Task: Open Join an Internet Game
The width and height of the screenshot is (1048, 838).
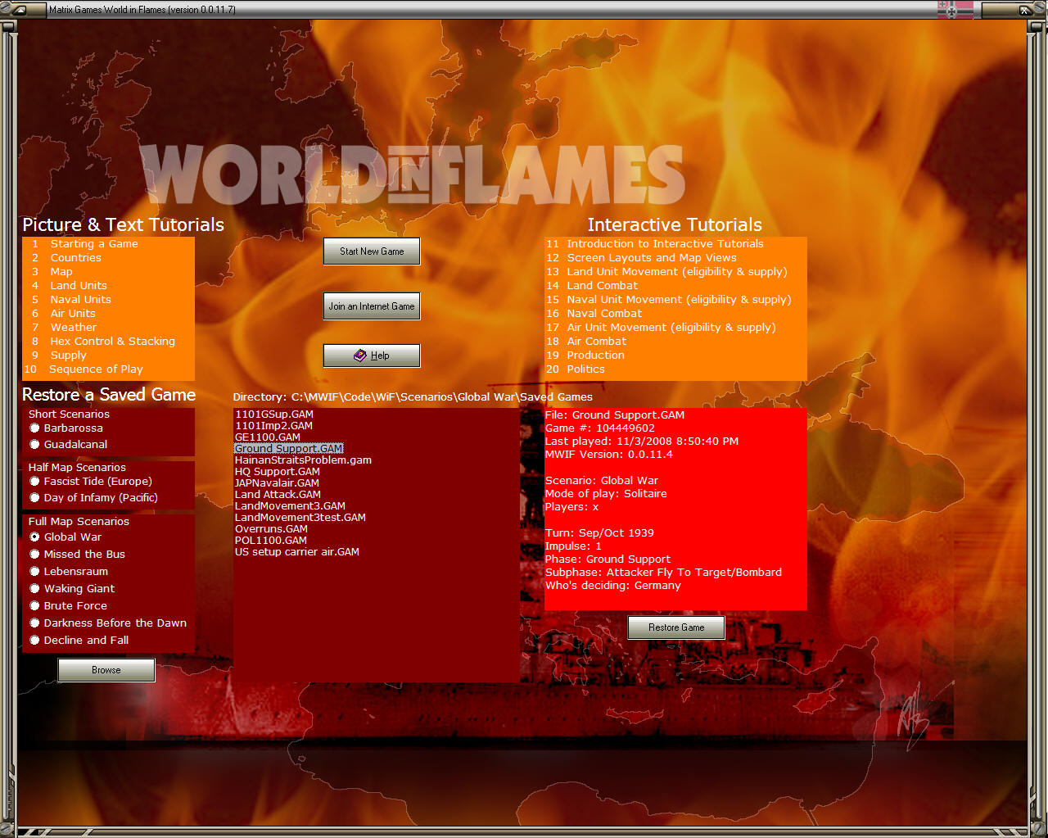Action: [372, 306]
